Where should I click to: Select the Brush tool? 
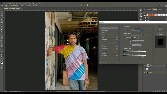(2, 29)
